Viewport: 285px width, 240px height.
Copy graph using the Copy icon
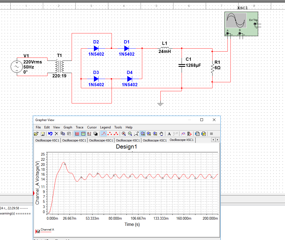click(63, 134)
